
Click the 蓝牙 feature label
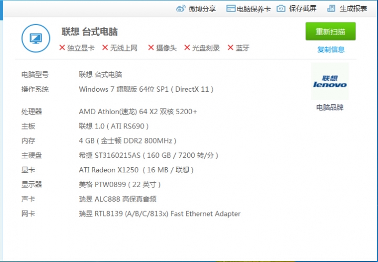click(242, 48)
